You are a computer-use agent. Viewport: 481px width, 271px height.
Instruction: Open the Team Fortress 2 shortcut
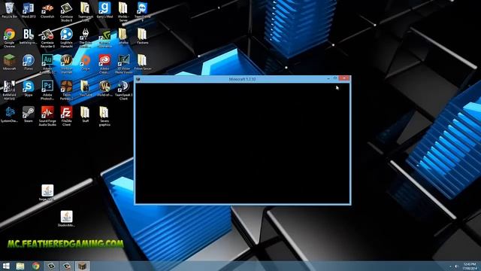click(66, 90)
